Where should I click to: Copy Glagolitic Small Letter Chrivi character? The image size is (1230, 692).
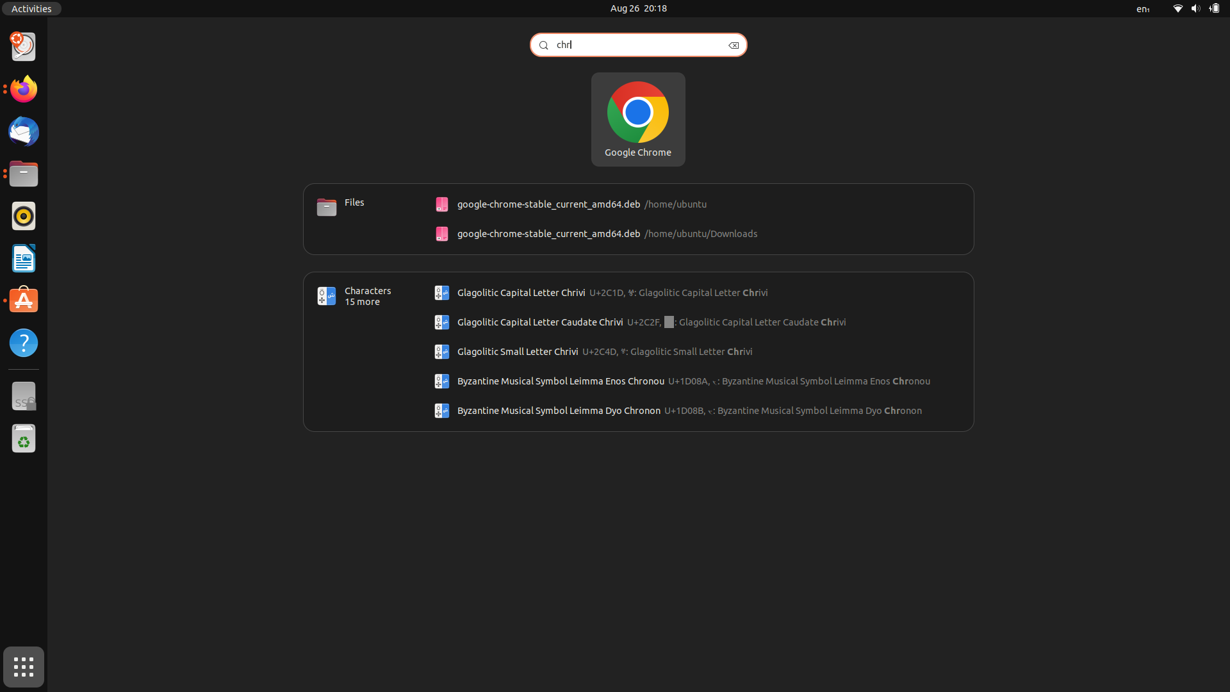(697, 352)
